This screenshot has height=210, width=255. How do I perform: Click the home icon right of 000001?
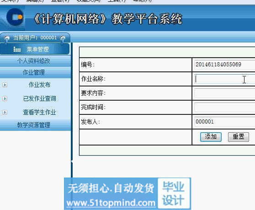(x=63, y=38)
